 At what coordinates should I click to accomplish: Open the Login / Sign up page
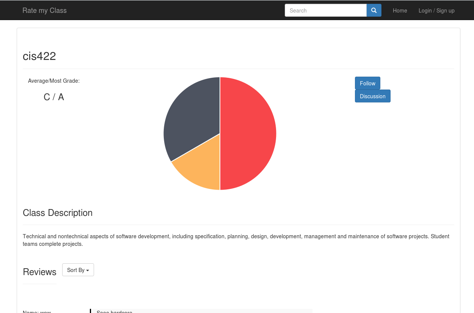tap(436, 10)
